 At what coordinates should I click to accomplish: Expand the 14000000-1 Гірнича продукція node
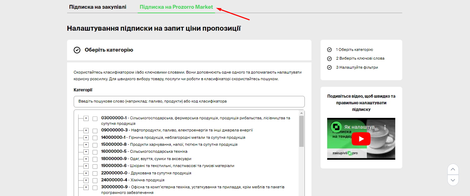(x=86, y=138)
